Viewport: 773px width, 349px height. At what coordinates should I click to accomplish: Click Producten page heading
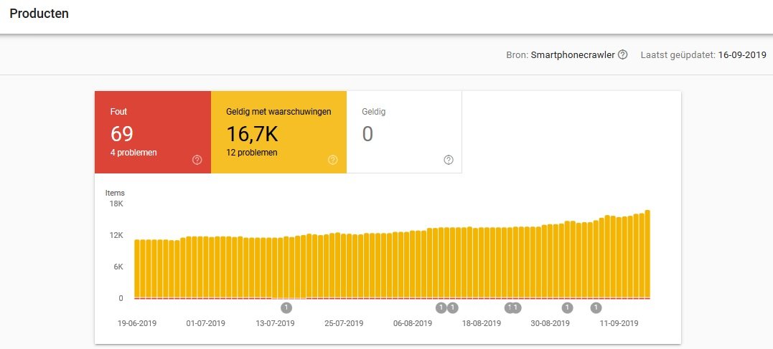(39, 14)
